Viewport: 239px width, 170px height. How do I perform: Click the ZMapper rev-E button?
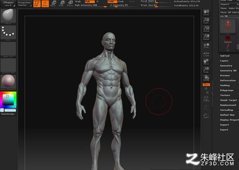[8, 4]
